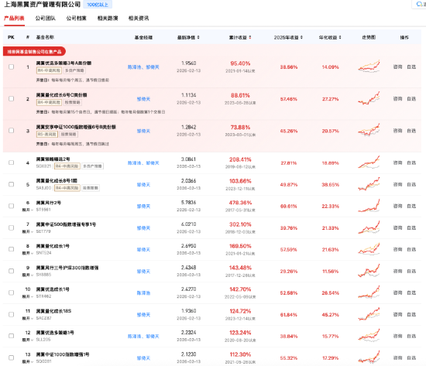View trend chart of the 103.66% fund
This screenshot has height=366, width=426.
point(369,184)
